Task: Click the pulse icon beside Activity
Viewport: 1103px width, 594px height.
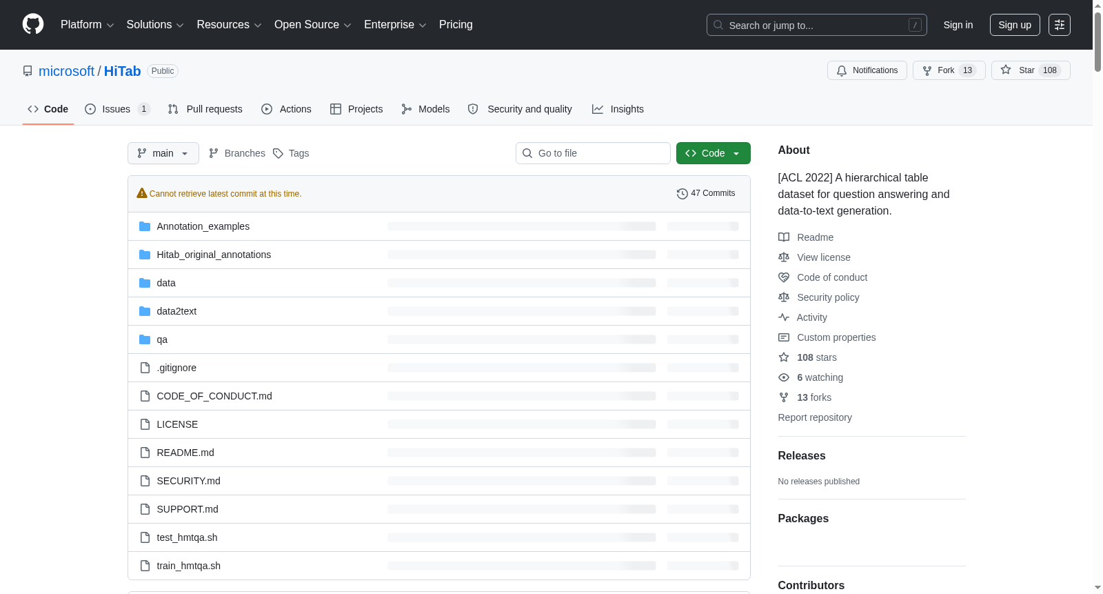Action: coord(784,317)
